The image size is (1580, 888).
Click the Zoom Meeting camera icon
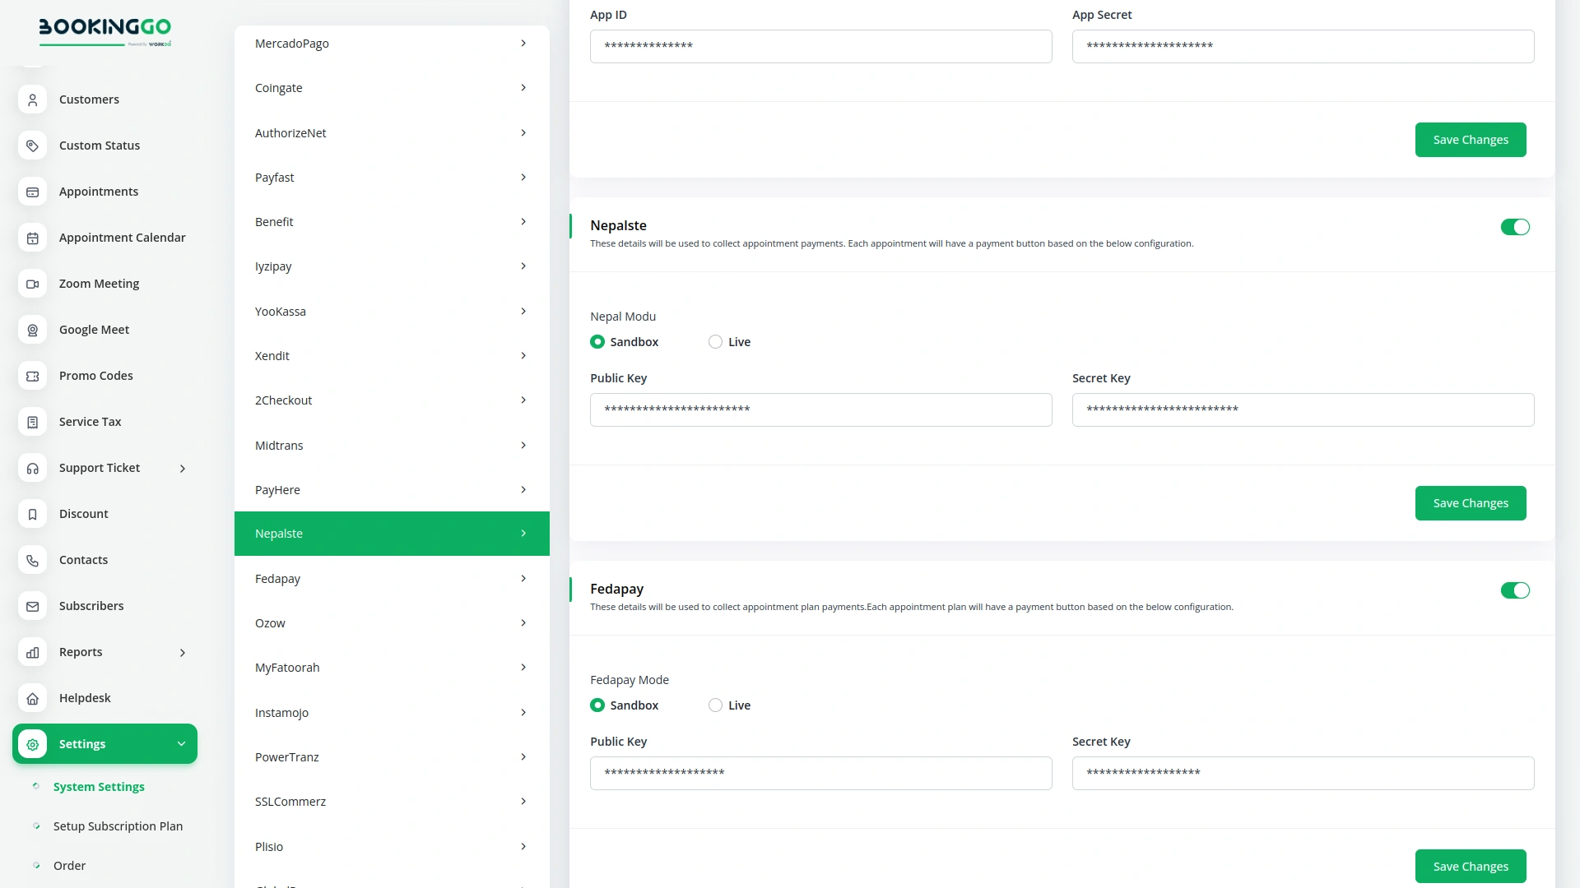click(x=32, y=284)
